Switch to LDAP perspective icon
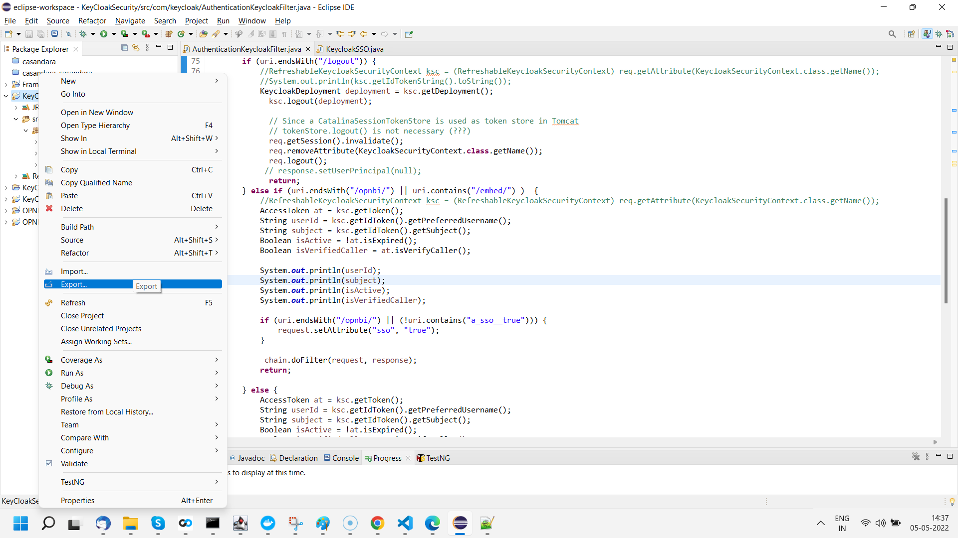Screen dimensions: 958x538 pos(951,34)
